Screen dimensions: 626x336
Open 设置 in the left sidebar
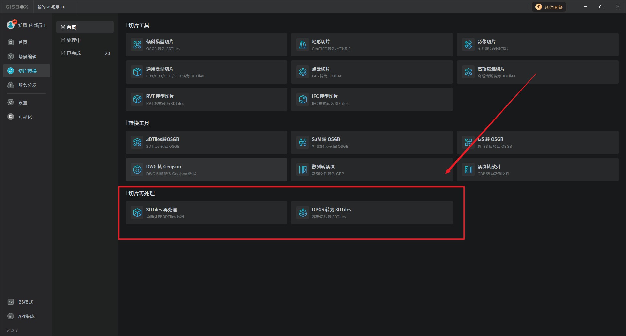(22, 103)
